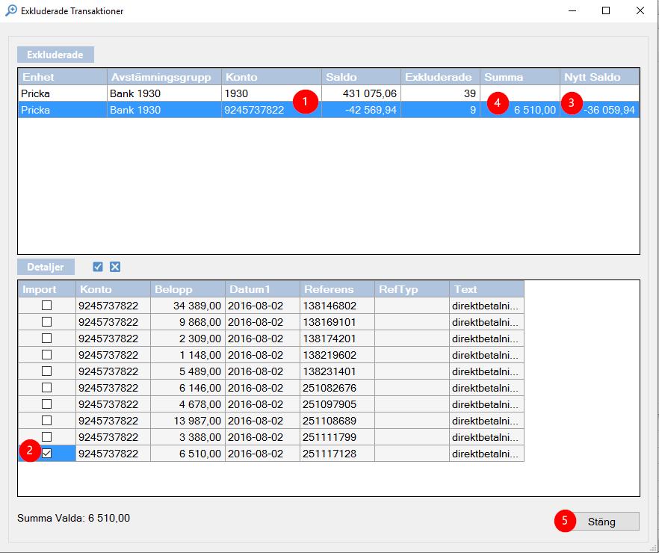Tick the Import checkbox for the 13 987,00 row

click(46, 420)
